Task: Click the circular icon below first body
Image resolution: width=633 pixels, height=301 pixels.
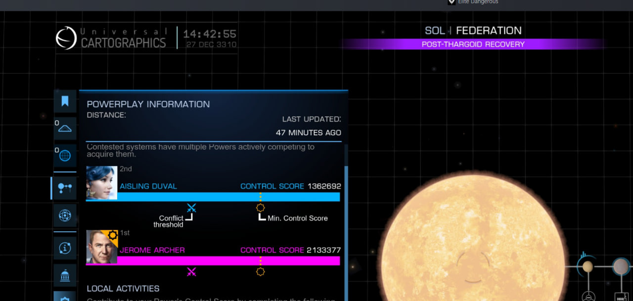Action: [588, 297]
